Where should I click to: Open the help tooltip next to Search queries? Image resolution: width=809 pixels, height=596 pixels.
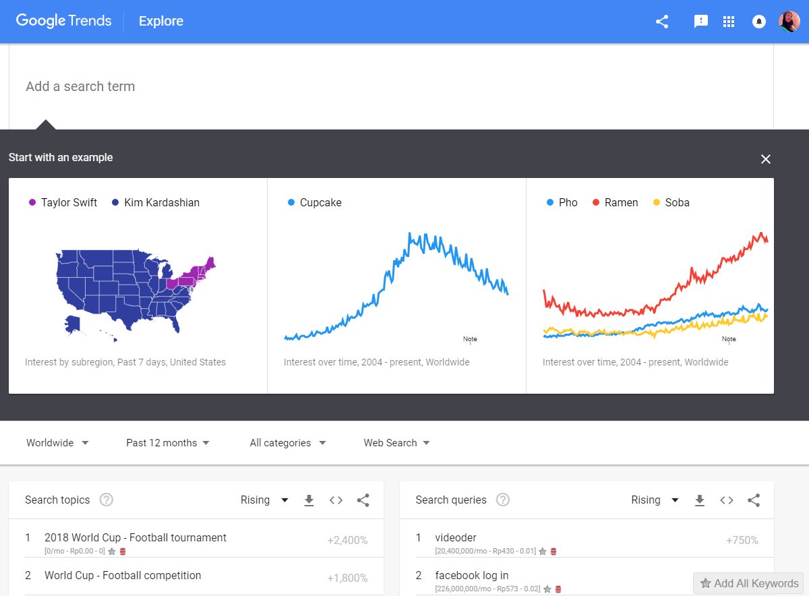[x=502, y=500]
